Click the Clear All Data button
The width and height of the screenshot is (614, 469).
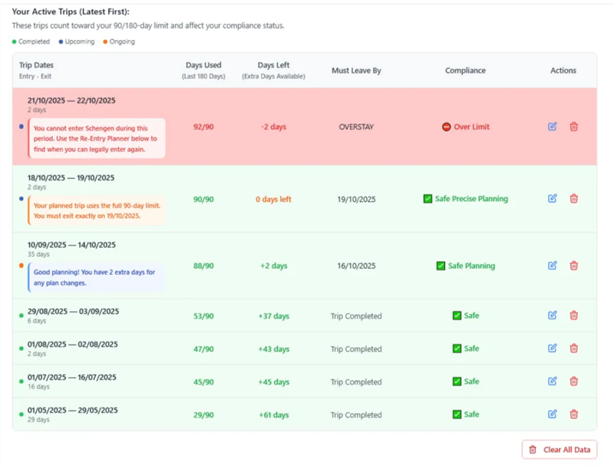[559, 450]
